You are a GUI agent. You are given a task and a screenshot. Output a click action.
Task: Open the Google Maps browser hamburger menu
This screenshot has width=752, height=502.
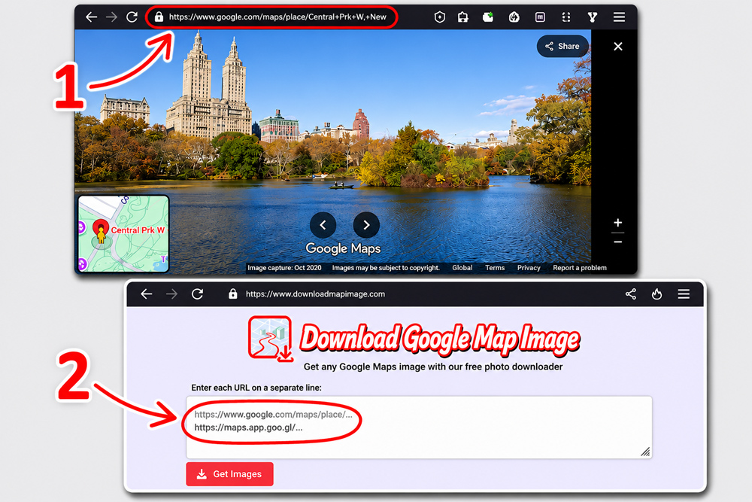[619, 17]
